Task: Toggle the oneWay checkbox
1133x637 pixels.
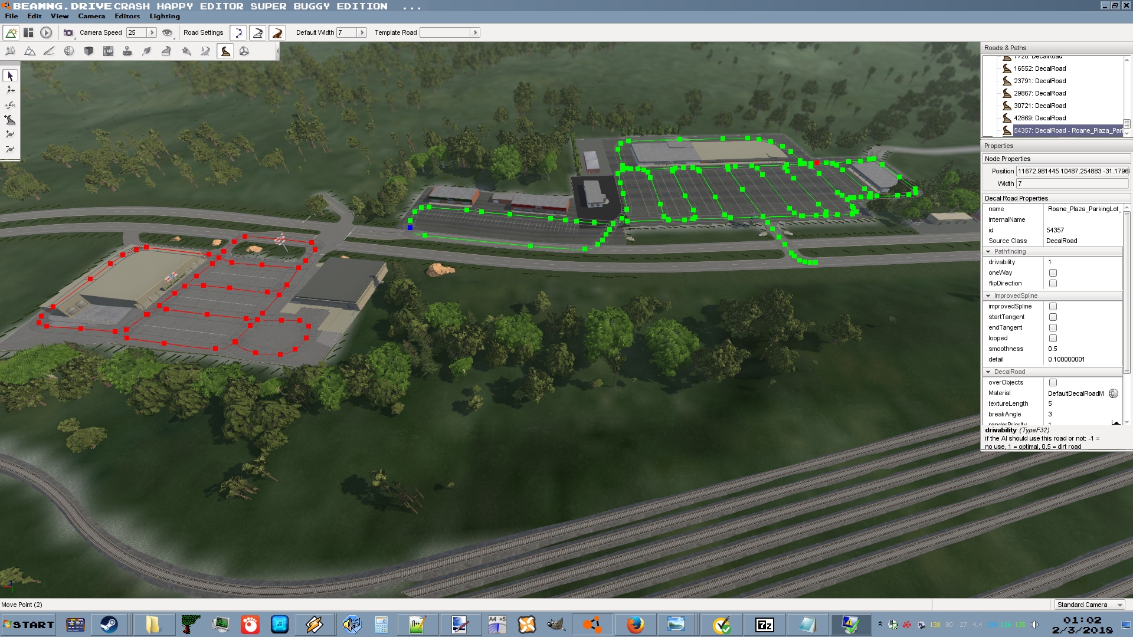Action: pyautogui.click(x=1053, y=272)
